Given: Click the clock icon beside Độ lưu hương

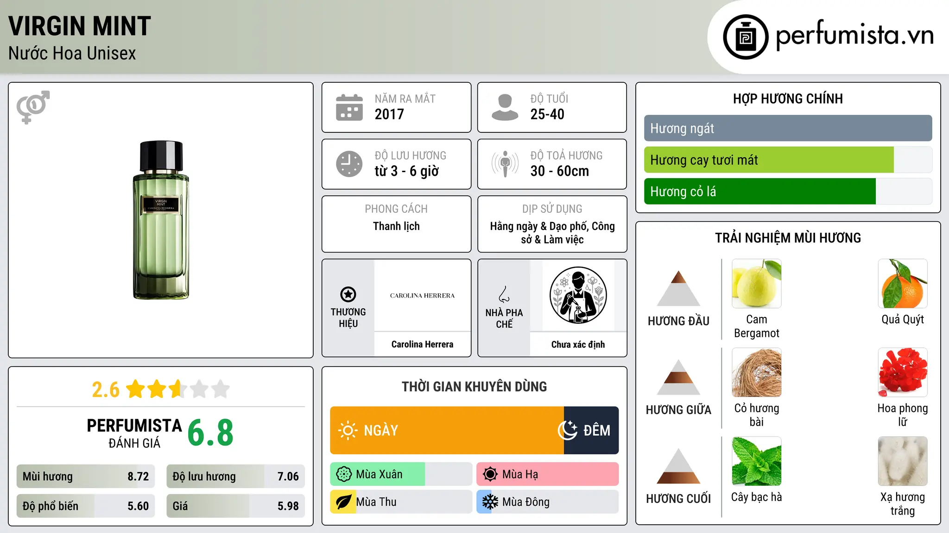Looking at the screenshot, I should [x=349, y=164].
